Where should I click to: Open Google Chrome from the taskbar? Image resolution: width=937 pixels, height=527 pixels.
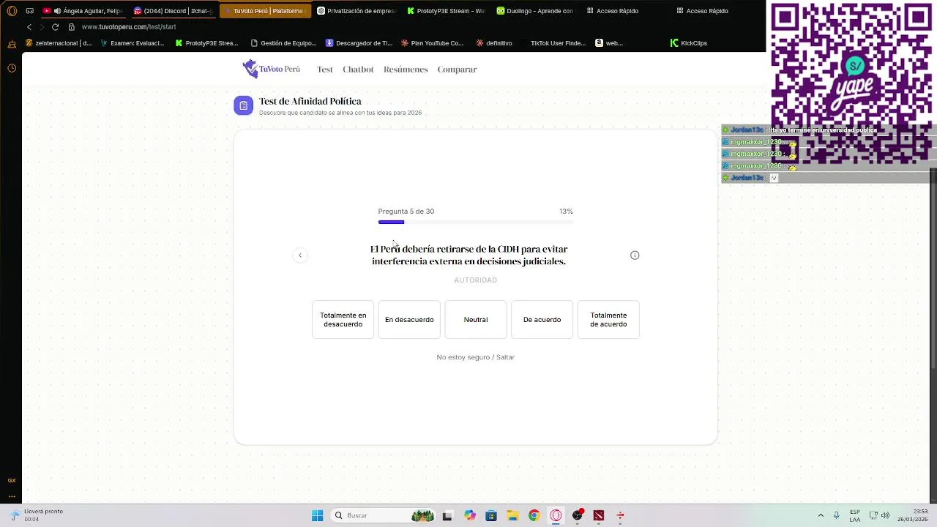534,515
